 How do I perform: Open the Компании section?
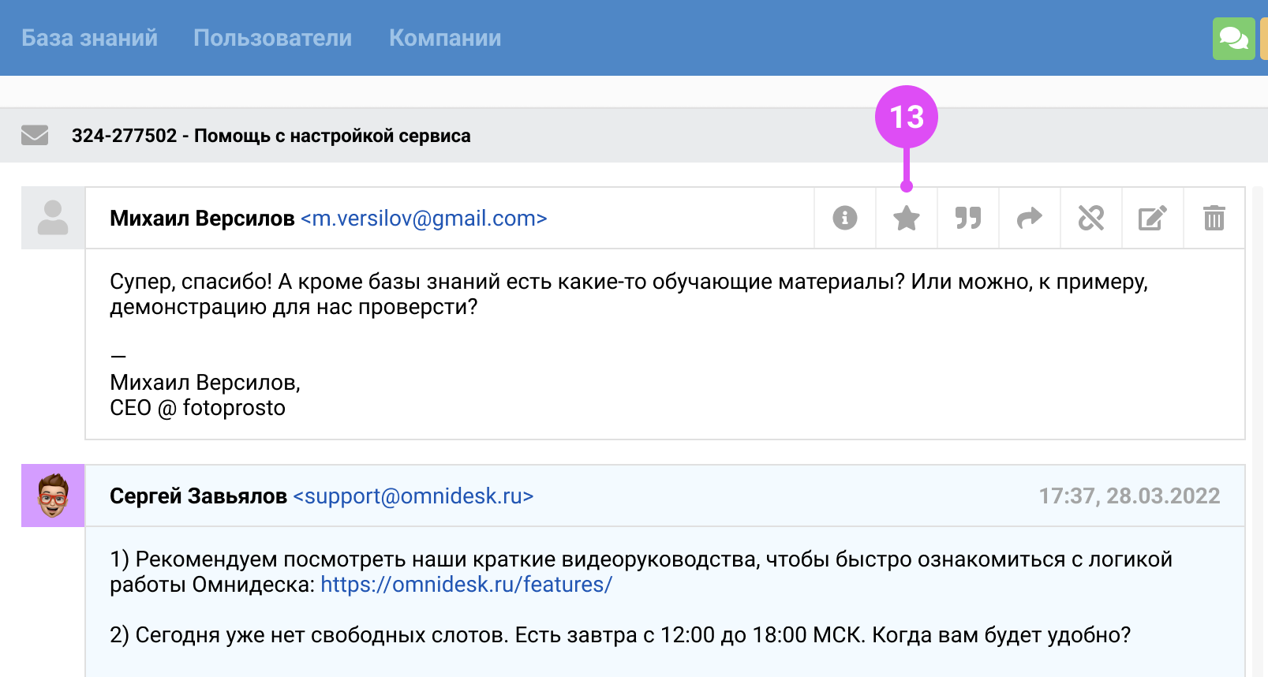coord(445,38)
